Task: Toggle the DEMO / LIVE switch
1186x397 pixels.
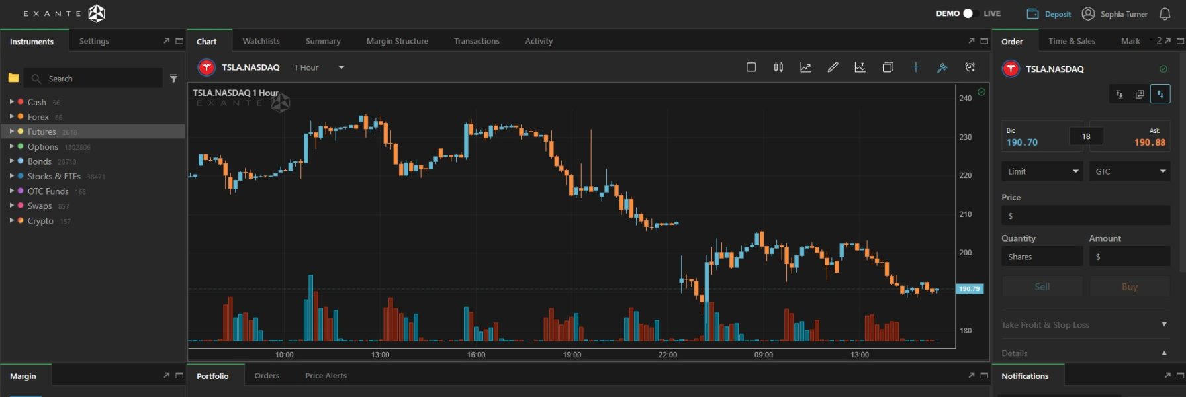Action: coord(970,13)
